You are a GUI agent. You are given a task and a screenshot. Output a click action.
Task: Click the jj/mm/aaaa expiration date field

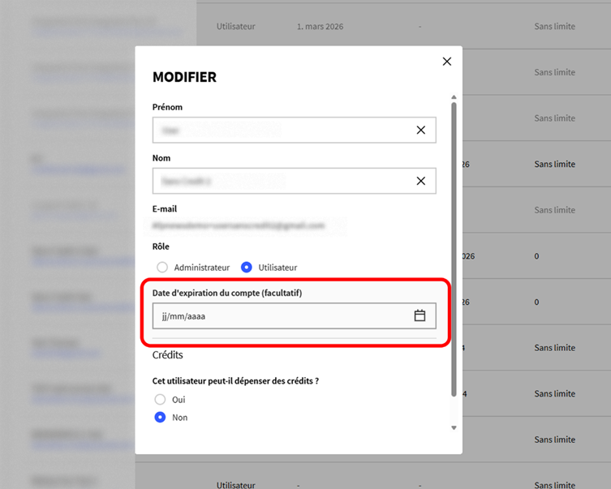(x=276, y=315)
